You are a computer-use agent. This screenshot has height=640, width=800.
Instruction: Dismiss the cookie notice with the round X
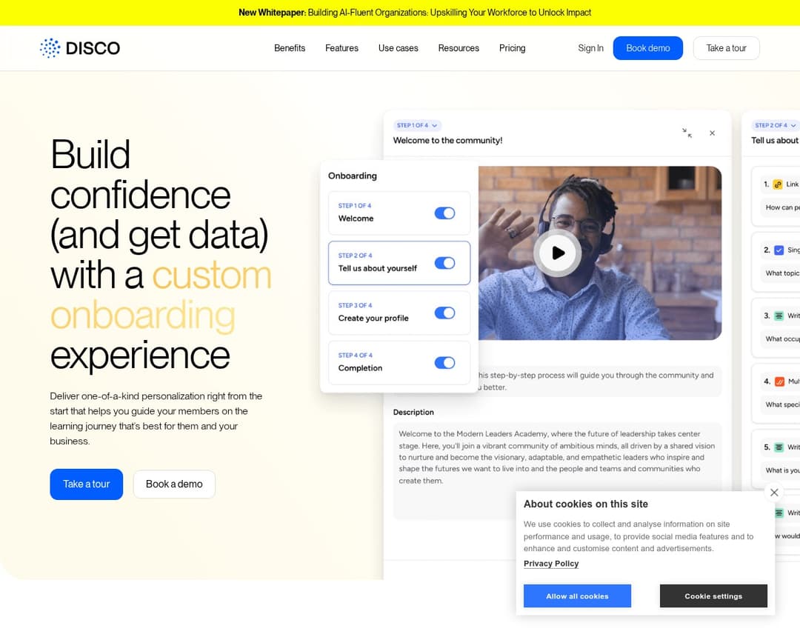point(774,493)
